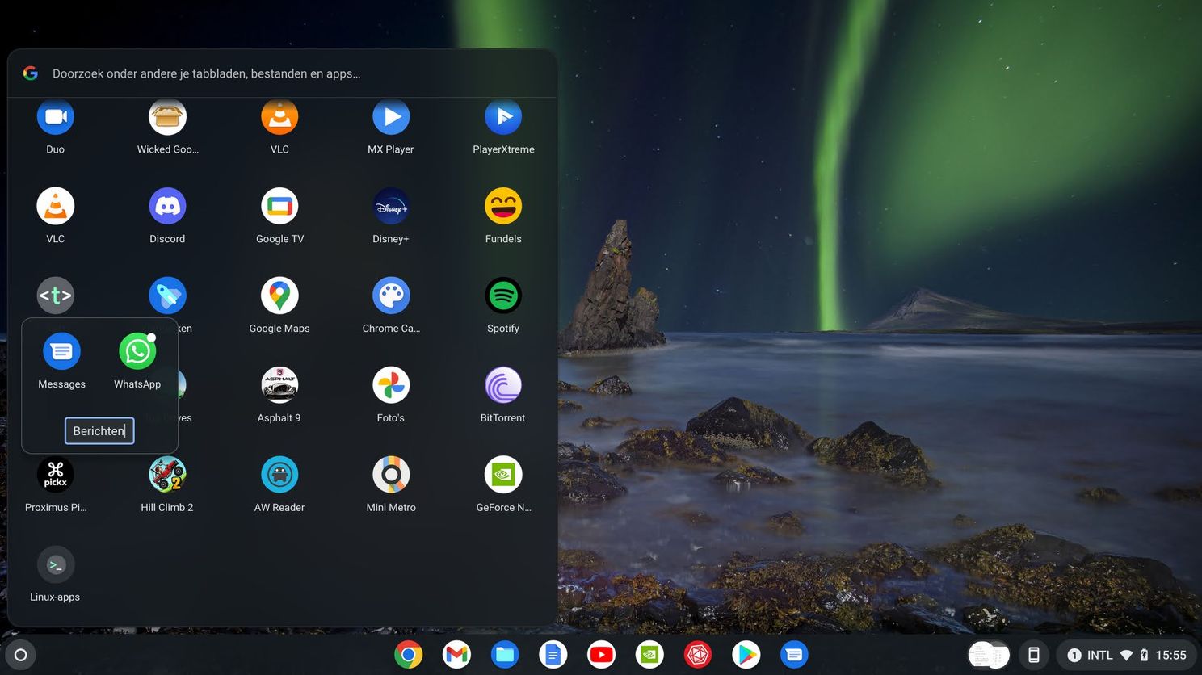Launch Discord from the launcher
Viewport: 1202px width, 675px height.
[x=167, y=206]
